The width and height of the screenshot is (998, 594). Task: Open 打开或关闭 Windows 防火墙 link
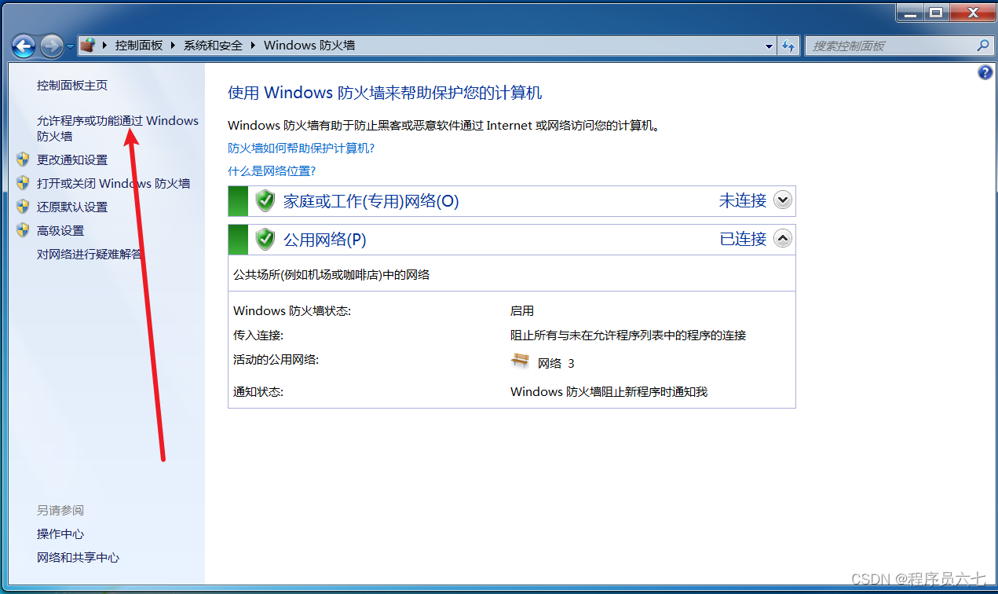113,183
